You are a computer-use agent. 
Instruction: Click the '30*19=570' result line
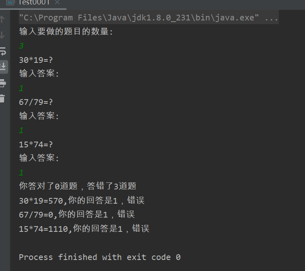click(82, 200)
